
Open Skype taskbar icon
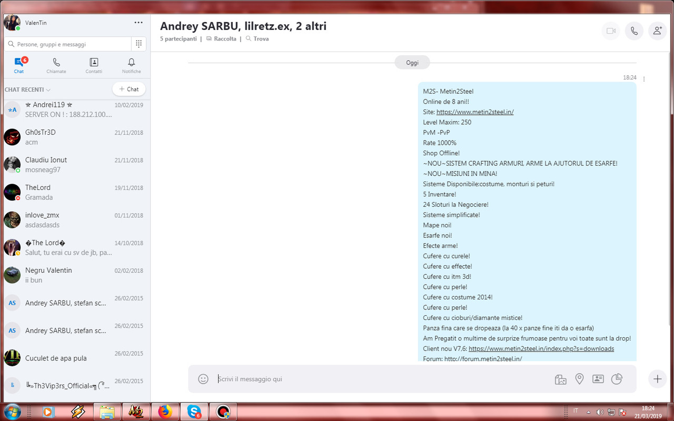(x=194, y=412)
